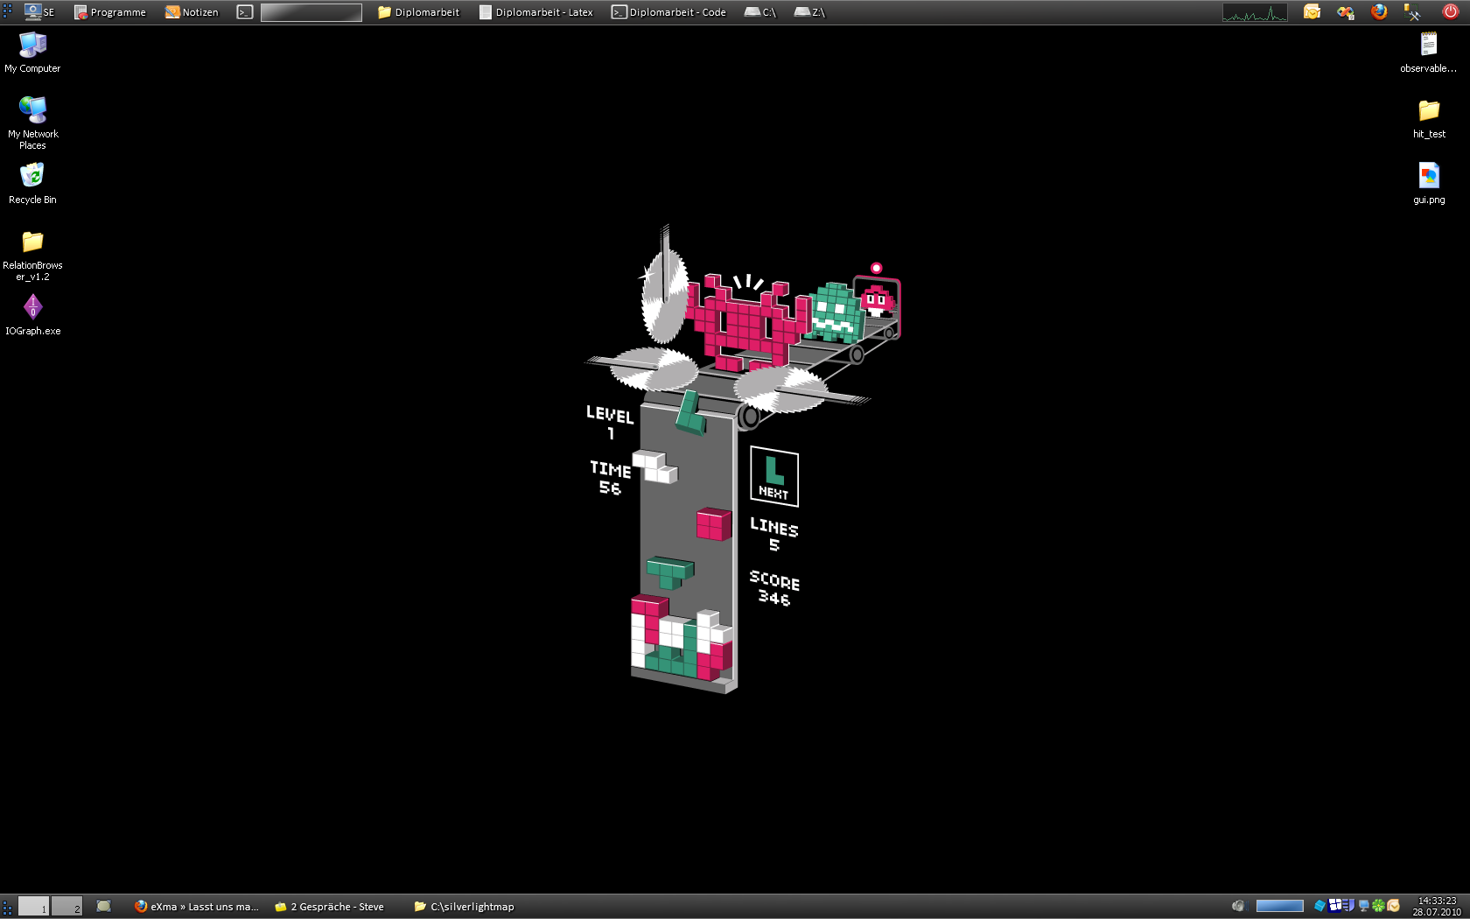Launch IOGraph.exe from desktop

click(32, 314)
